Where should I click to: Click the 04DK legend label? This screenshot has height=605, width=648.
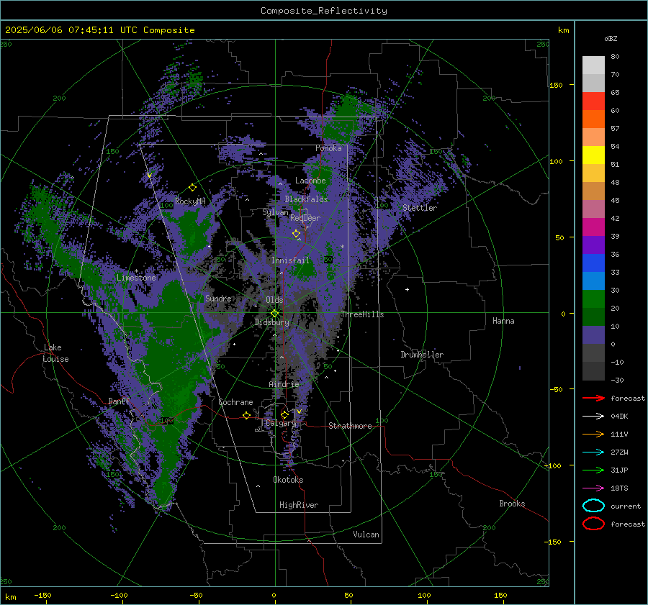pos(619,416)
